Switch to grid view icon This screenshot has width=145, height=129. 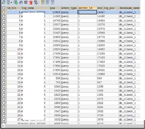click(43, 2)
